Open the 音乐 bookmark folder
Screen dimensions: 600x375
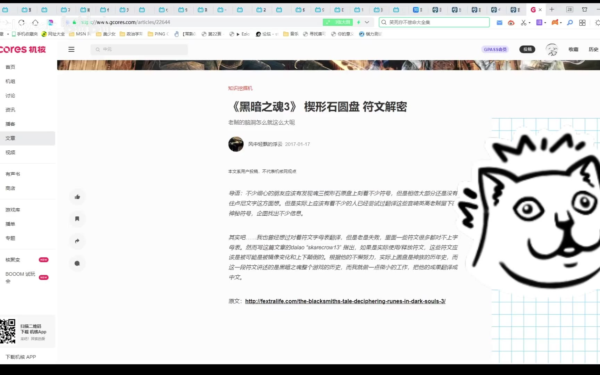click(291, 34)
